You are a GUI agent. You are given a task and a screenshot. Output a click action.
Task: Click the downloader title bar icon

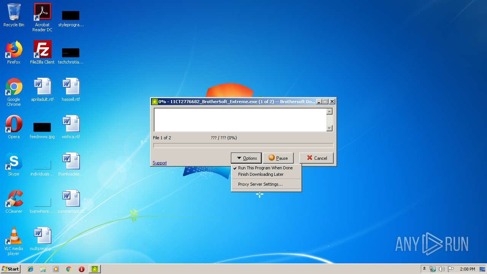pyautogui.click(x=154, y=102)
